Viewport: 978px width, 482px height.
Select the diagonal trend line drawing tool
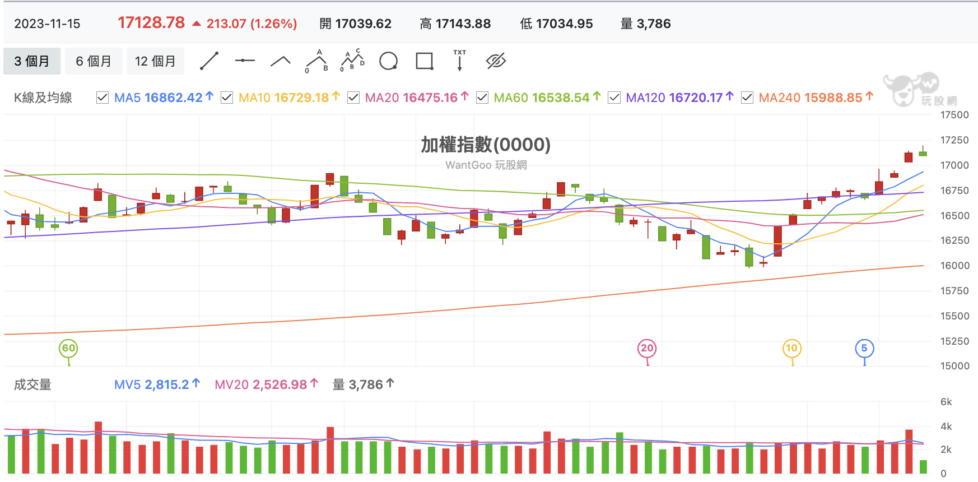tap(209, 61)
